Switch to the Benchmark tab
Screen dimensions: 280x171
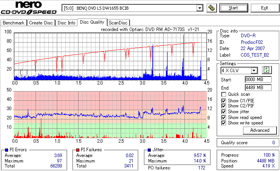[x=14, y=23]
